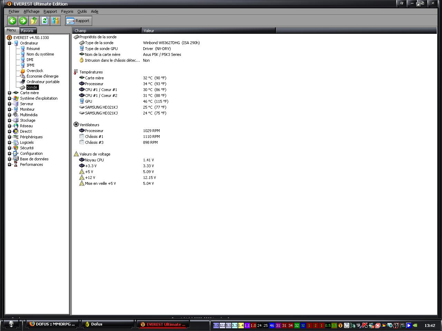Collapse the Ordinateur tree node

pyautogui.click(x=10, y=43)
